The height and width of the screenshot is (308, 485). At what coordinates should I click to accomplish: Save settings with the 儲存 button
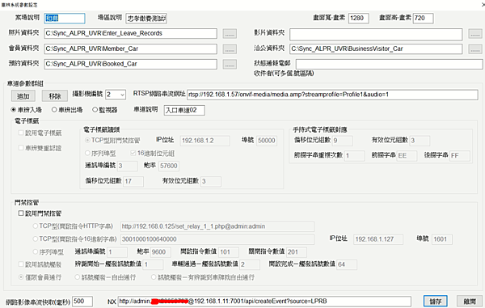[x=435, y=301]
